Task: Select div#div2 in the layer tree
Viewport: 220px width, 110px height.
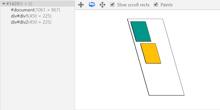Action: click(x=19, y=22)
